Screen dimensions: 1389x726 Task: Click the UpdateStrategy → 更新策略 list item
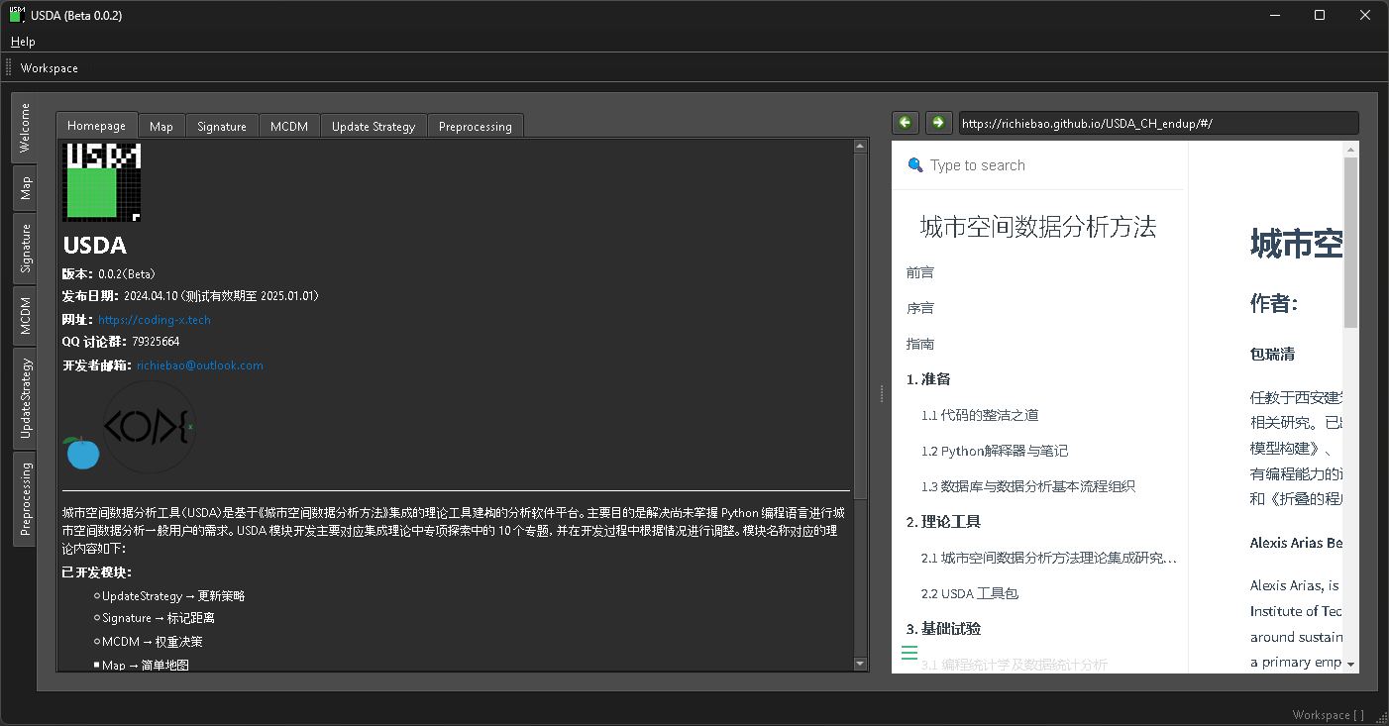click(x=173, y=596)
